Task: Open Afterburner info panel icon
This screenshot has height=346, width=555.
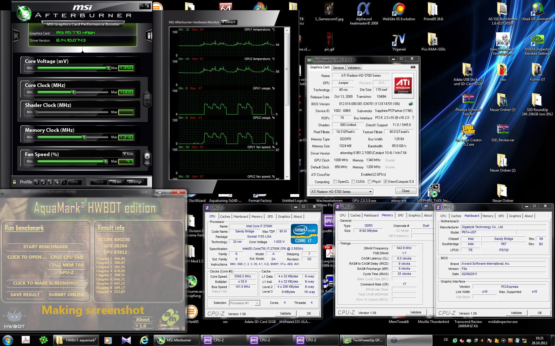Action: (149, 36)
